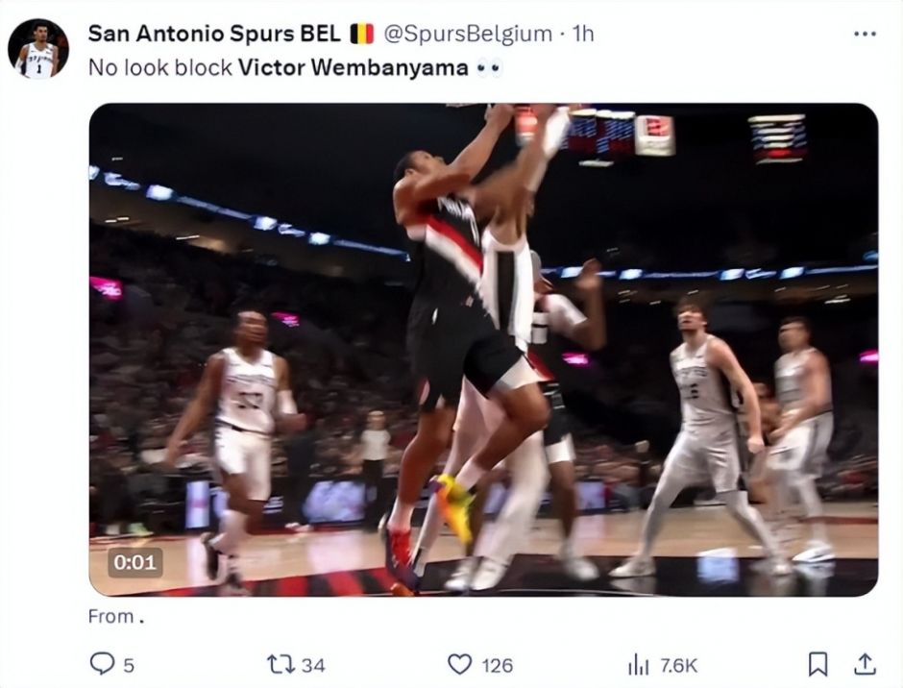
Task: Click the 7.6K views count
Action: coord(678,666)
